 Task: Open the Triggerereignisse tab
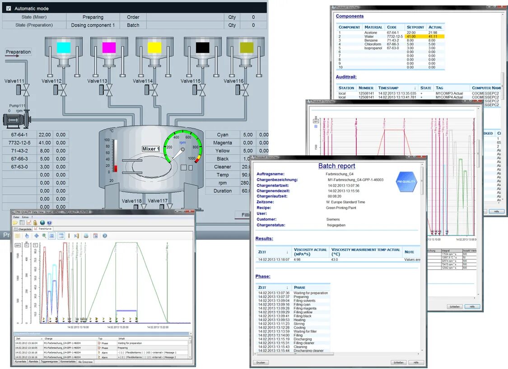pyautogui.click(x=49, y=362)
